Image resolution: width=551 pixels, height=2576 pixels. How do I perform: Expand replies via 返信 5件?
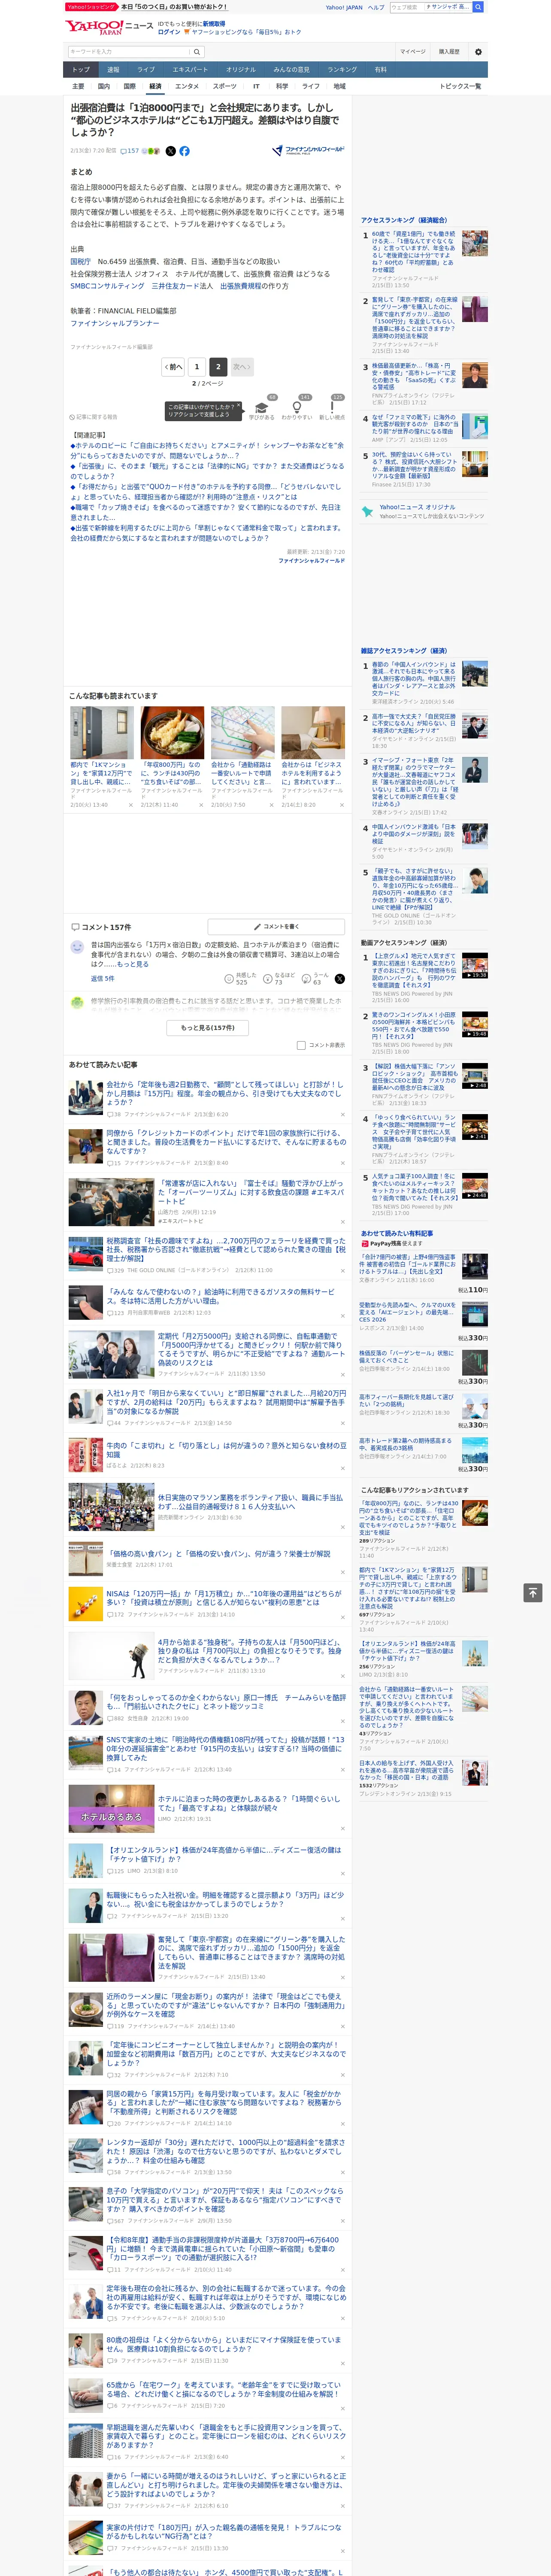[102, 978]
